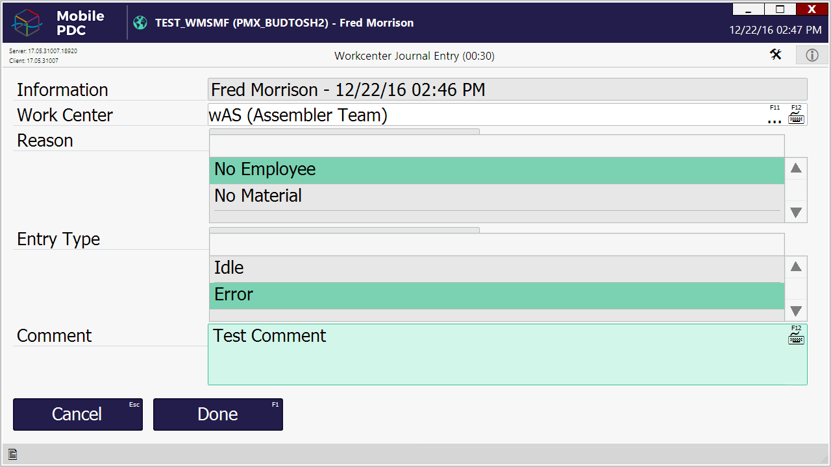Open on-screen keyboard for Work Center
This screenshot has height=467, width=831.
(797, 118)
